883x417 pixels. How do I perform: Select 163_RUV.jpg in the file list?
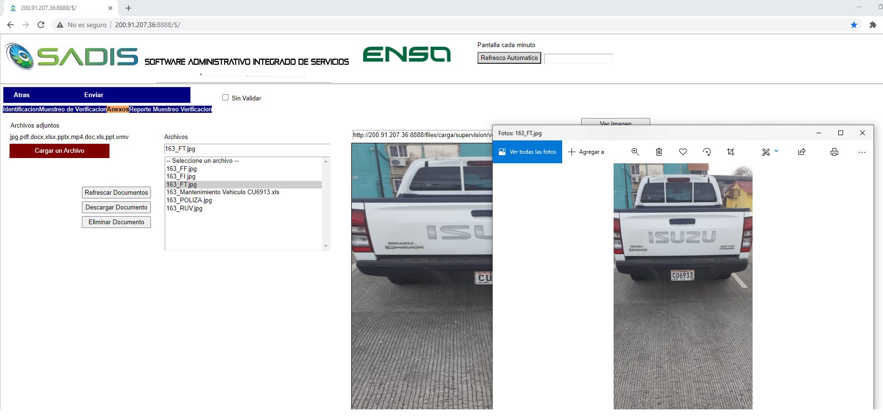click(x=243, y=208)
